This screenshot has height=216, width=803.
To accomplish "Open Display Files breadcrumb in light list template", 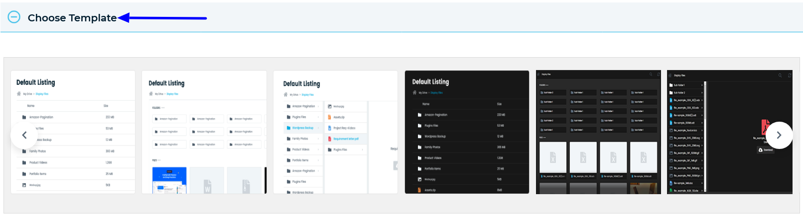I will click(x=42, y=94).
